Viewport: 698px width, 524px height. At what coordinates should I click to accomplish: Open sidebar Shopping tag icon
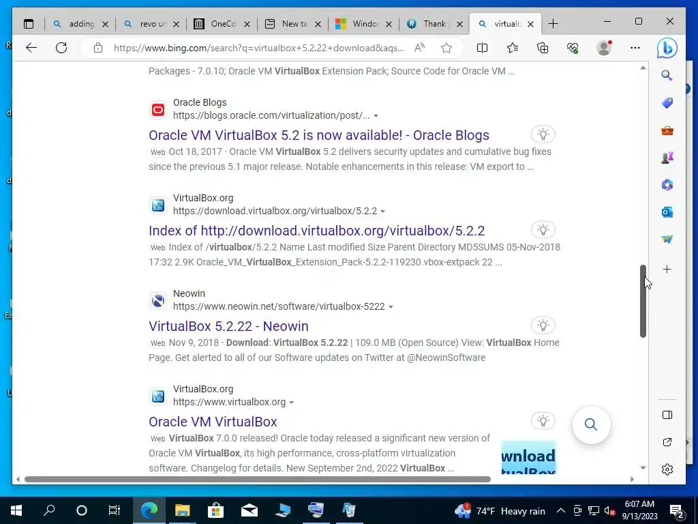point(667,103)
